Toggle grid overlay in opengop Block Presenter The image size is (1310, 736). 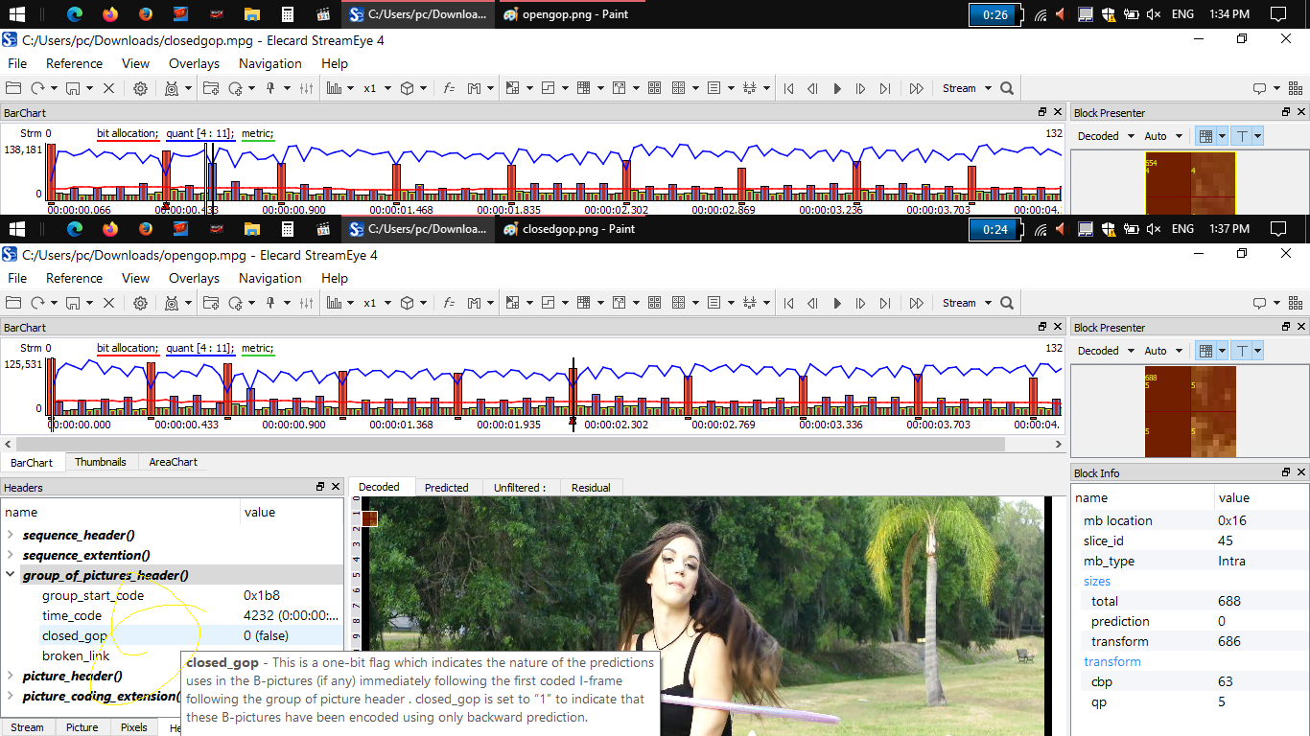pos(1206,351)
